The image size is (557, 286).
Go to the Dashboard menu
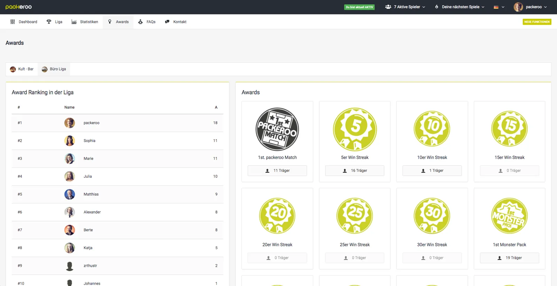(x=24, y=22)
